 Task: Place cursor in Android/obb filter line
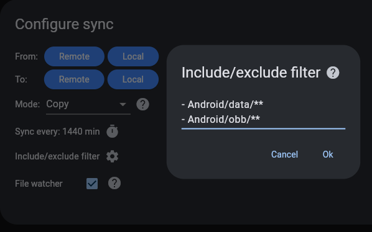221,119
